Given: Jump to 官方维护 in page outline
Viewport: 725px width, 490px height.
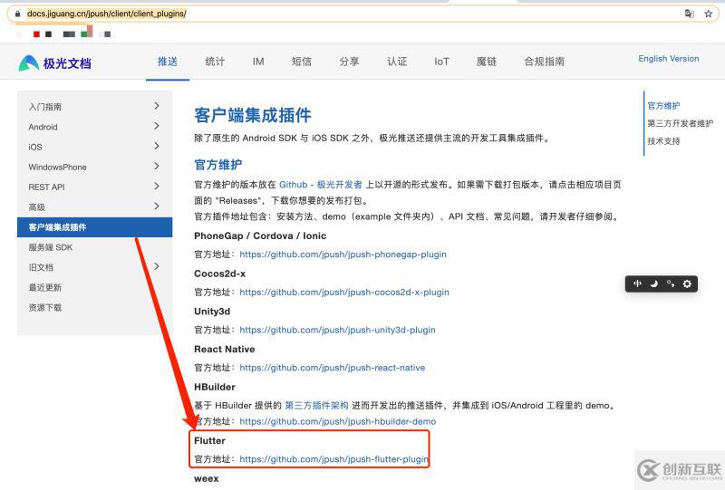Looking at the screenshot, I should [663, 105].
